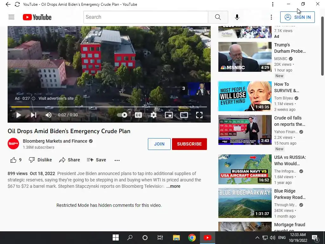Open the MSNBC channel name
Image resolution: width=325 pixels, height=244 pixels.
(281, 59)
